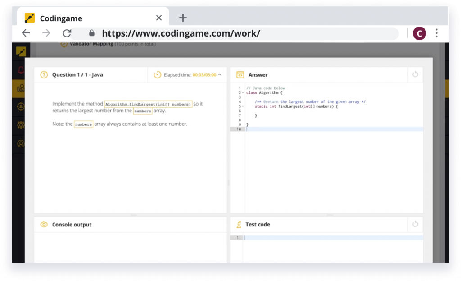
Task: Open the browser three-dot menu
Action: (x=436, y=33)
